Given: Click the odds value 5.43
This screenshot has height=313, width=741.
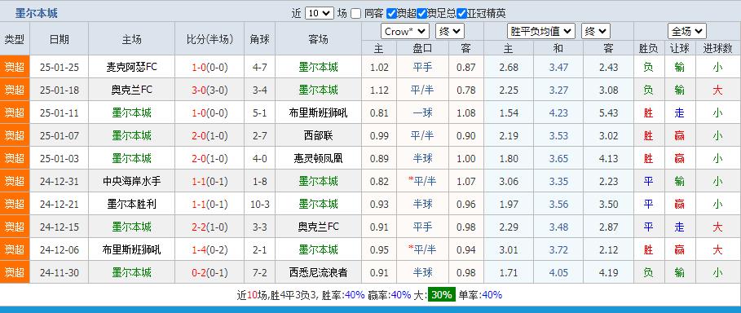Looking at the screenshot, I should point(608,113).
